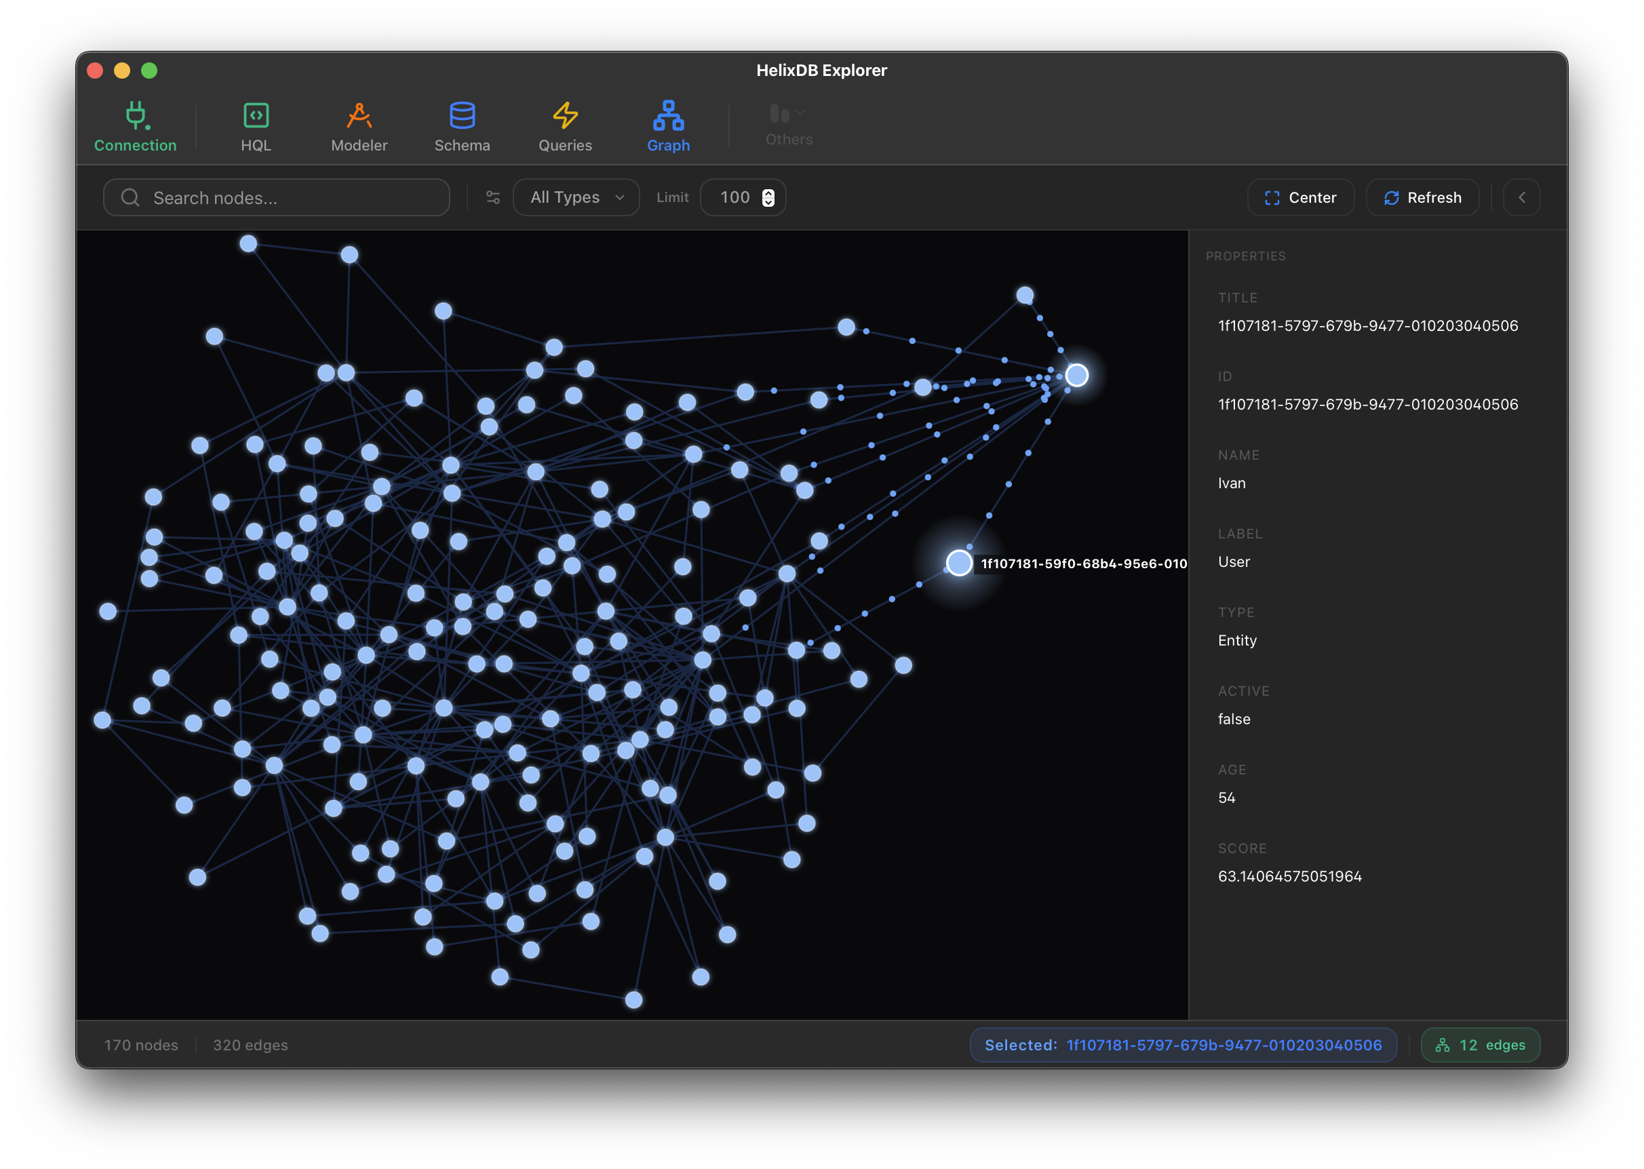Open the All Types dropdown
Image resolution: width=1644 pixels, height=1169 pixels.
(x=575, y=197)
